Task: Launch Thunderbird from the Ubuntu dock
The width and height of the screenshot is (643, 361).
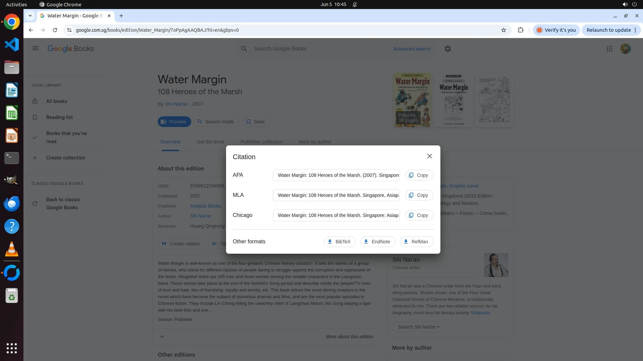Action: coord(12,204)
